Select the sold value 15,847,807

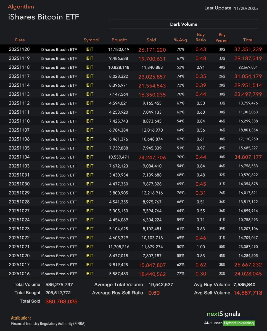pos(152,265)
